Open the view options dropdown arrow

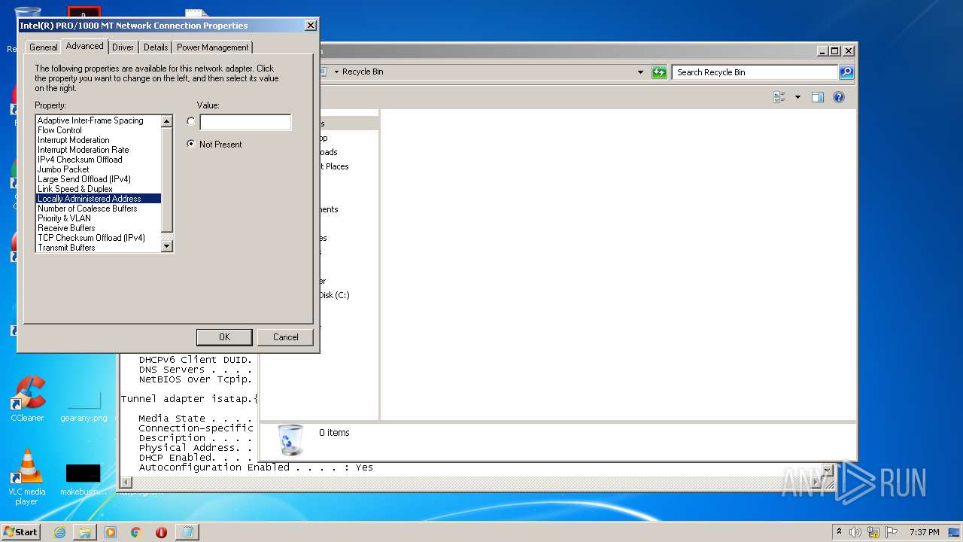click(797, 97)
